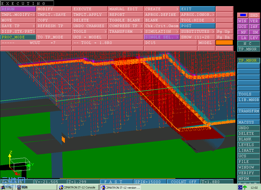
Task: Toggle UCS = MODEL setting
Action: pyautogui.click(x=90, y=37)
